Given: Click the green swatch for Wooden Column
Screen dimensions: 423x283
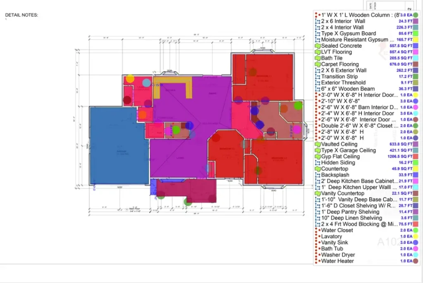Looking at the screenshot, I should click(416, 15).
